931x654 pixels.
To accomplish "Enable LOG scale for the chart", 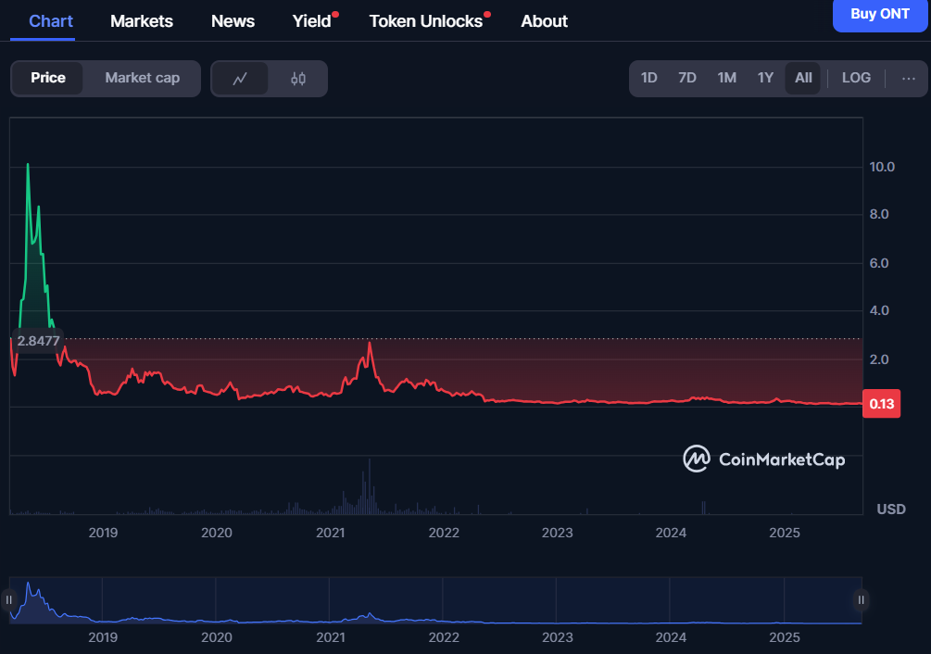I will (855, 78).
